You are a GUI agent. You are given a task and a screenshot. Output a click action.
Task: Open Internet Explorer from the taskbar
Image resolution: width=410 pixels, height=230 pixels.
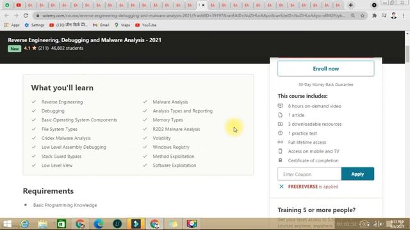(x=25, y=224)
